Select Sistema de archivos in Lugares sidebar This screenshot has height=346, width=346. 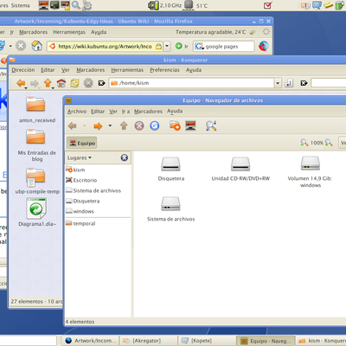coord(93,190)
